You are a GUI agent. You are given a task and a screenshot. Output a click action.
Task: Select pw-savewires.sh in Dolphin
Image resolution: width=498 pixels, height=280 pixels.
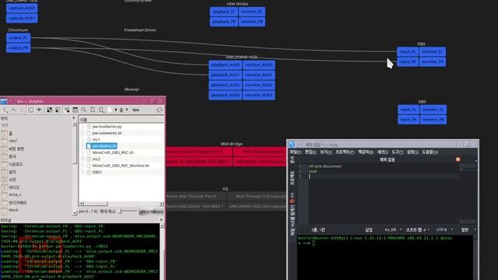pyautogui.click(x=107, y=133)
